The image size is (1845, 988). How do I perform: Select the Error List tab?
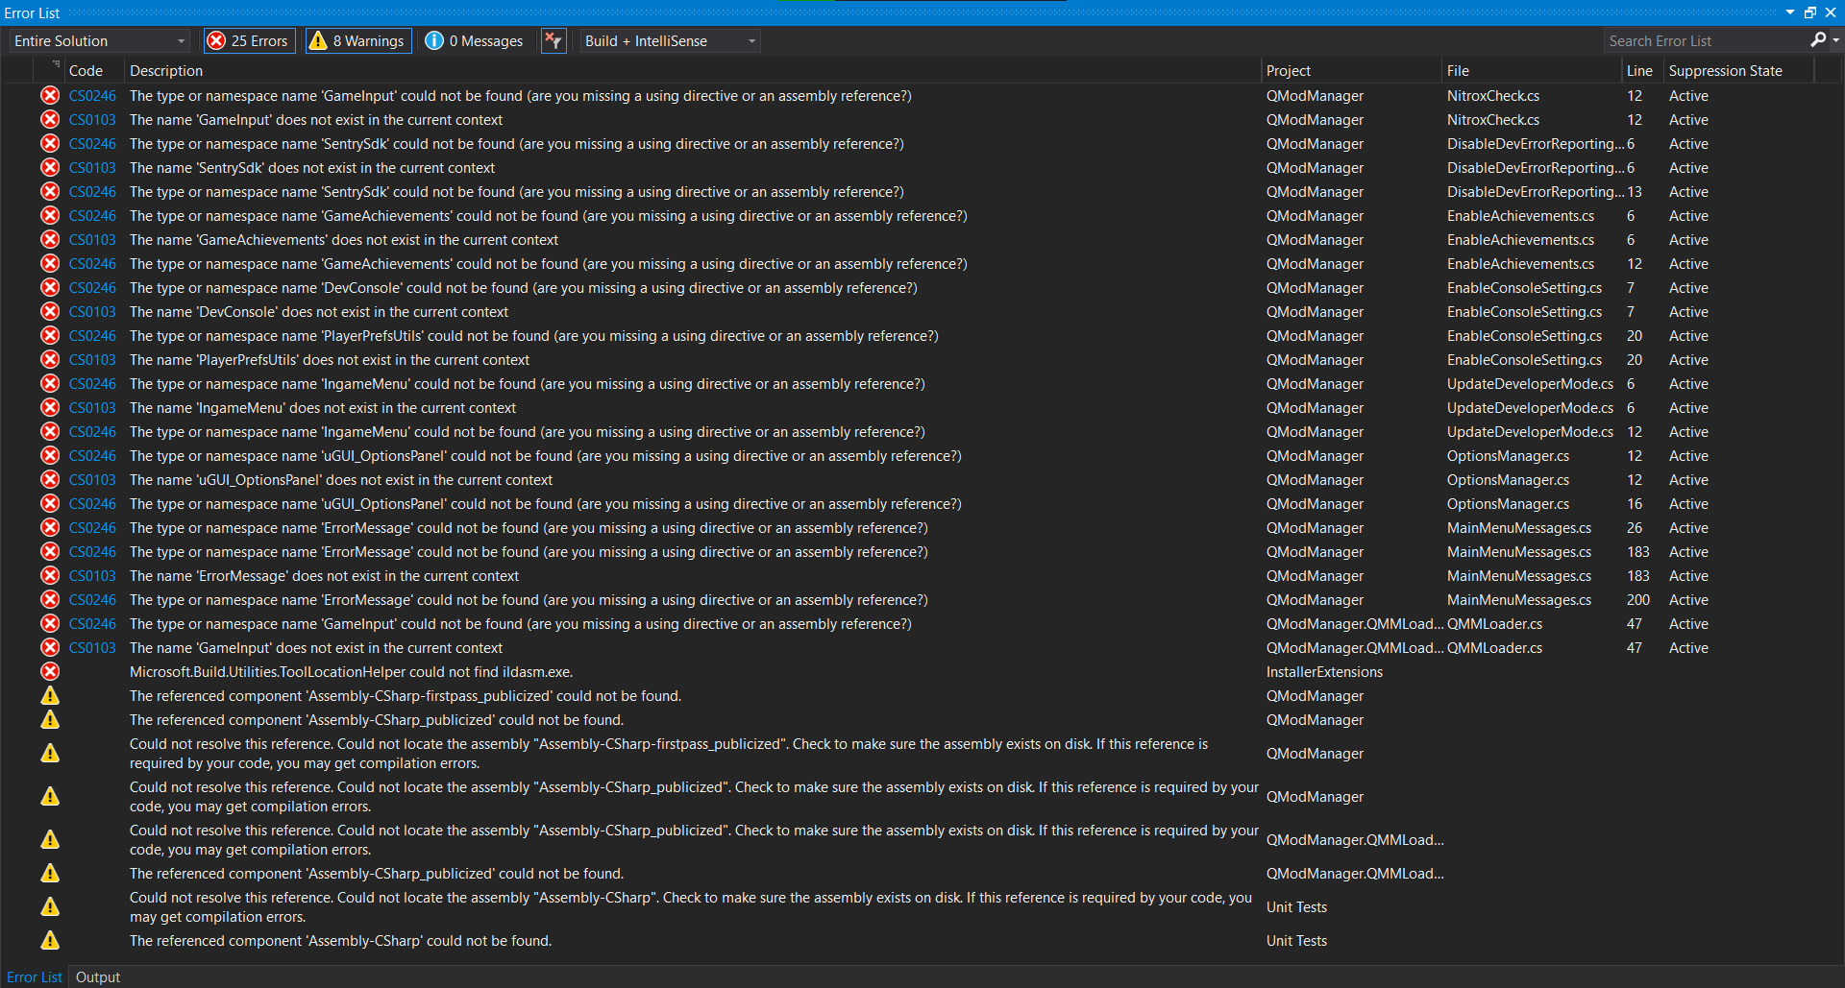click(34, 976)
